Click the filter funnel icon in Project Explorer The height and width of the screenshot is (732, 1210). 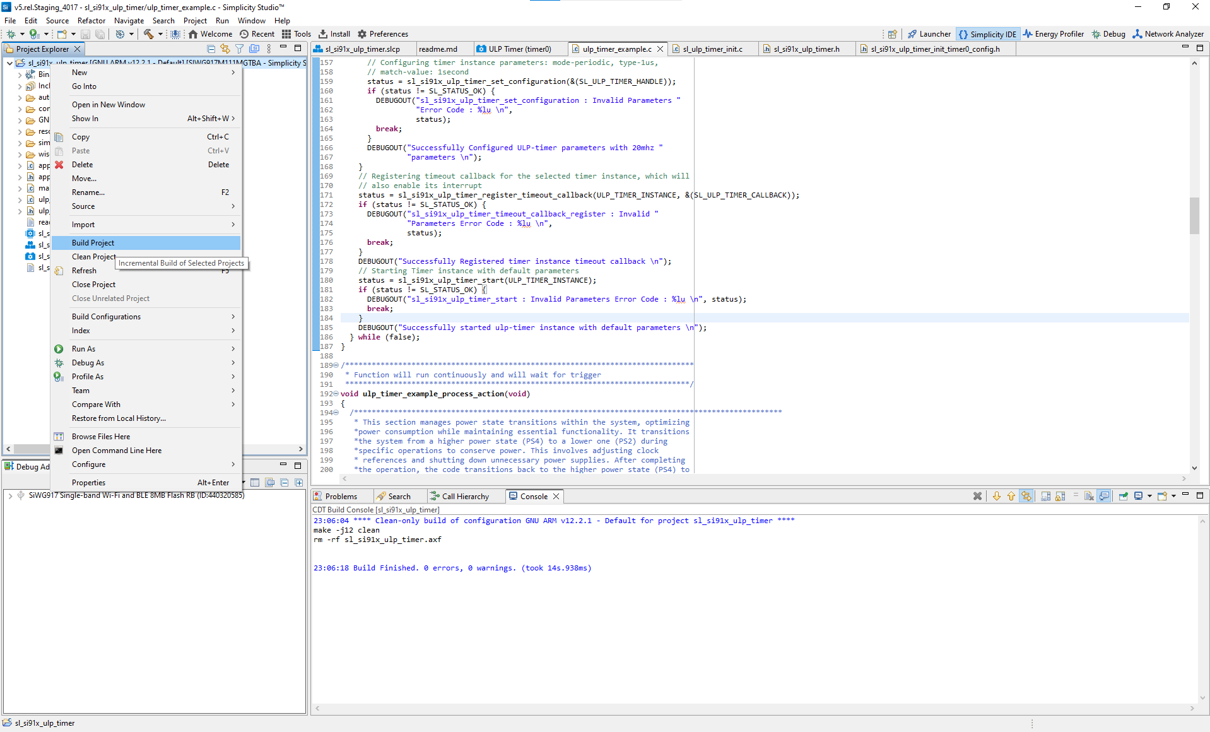239,49
